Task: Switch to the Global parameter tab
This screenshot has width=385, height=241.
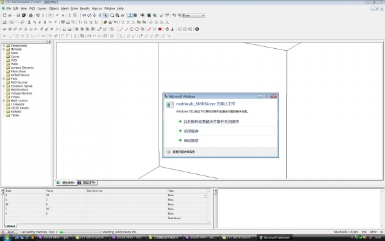Action: (10, 226)
